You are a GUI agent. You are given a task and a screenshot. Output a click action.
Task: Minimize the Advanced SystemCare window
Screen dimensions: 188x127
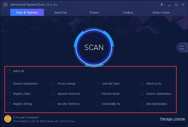point(169,5)
